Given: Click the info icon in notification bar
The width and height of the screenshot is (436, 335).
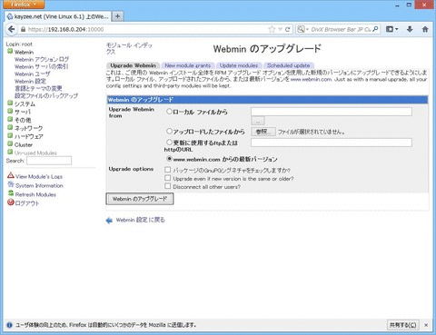Looking at the screenshot, I should click(9, 325).
